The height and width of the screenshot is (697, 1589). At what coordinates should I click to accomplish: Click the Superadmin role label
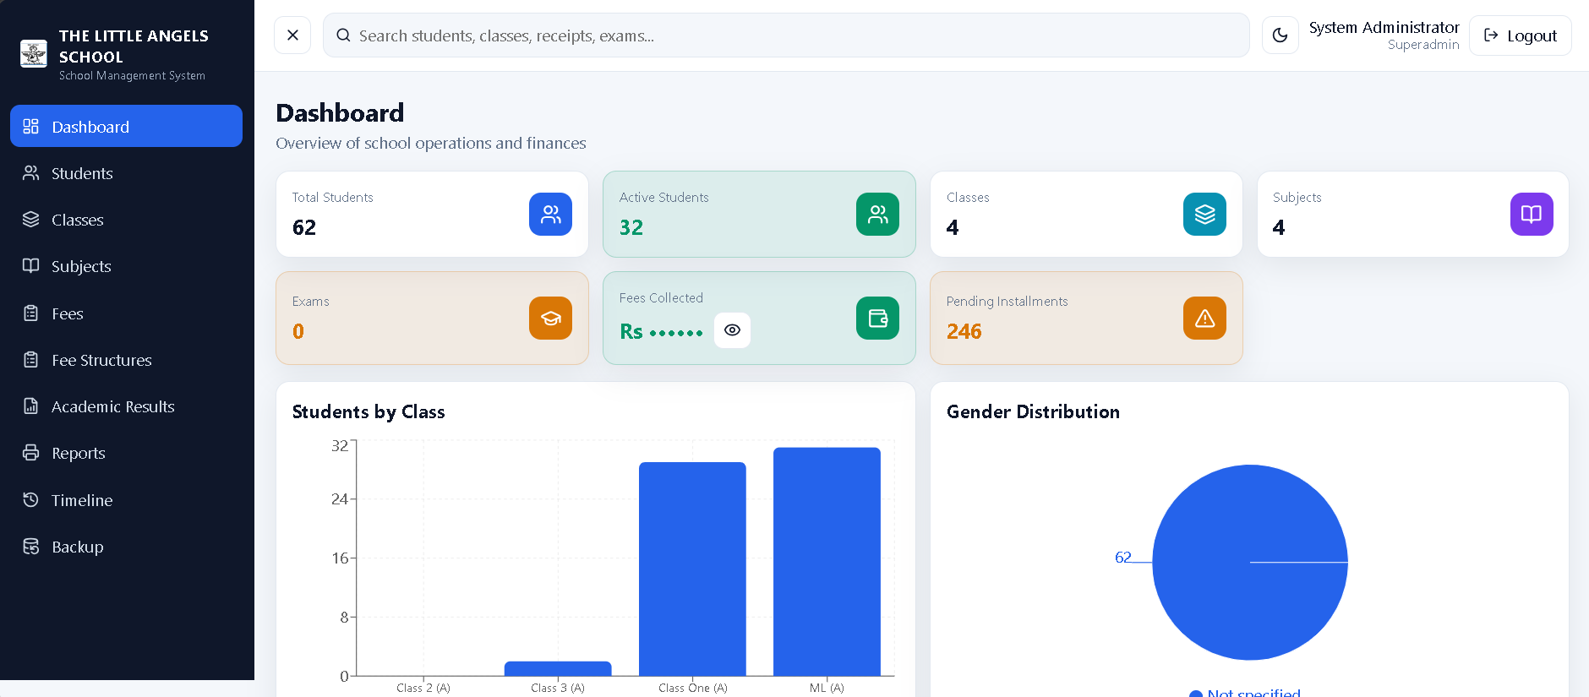coord(1423,45)
